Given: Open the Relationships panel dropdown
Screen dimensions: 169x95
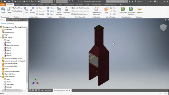Looking at the screenshot, I should click(35, 17).
